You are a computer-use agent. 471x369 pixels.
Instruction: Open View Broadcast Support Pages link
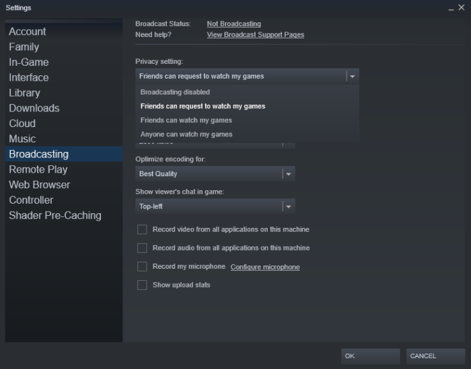pos(255,34)
